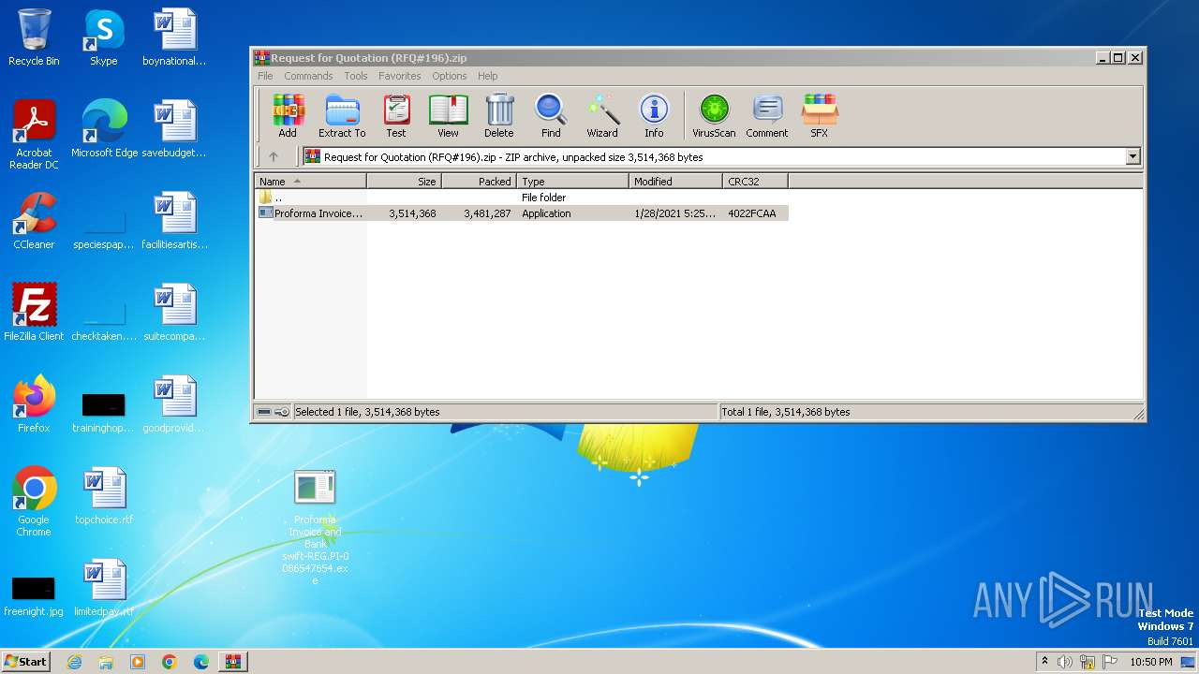Sort by Name column header

310,182
